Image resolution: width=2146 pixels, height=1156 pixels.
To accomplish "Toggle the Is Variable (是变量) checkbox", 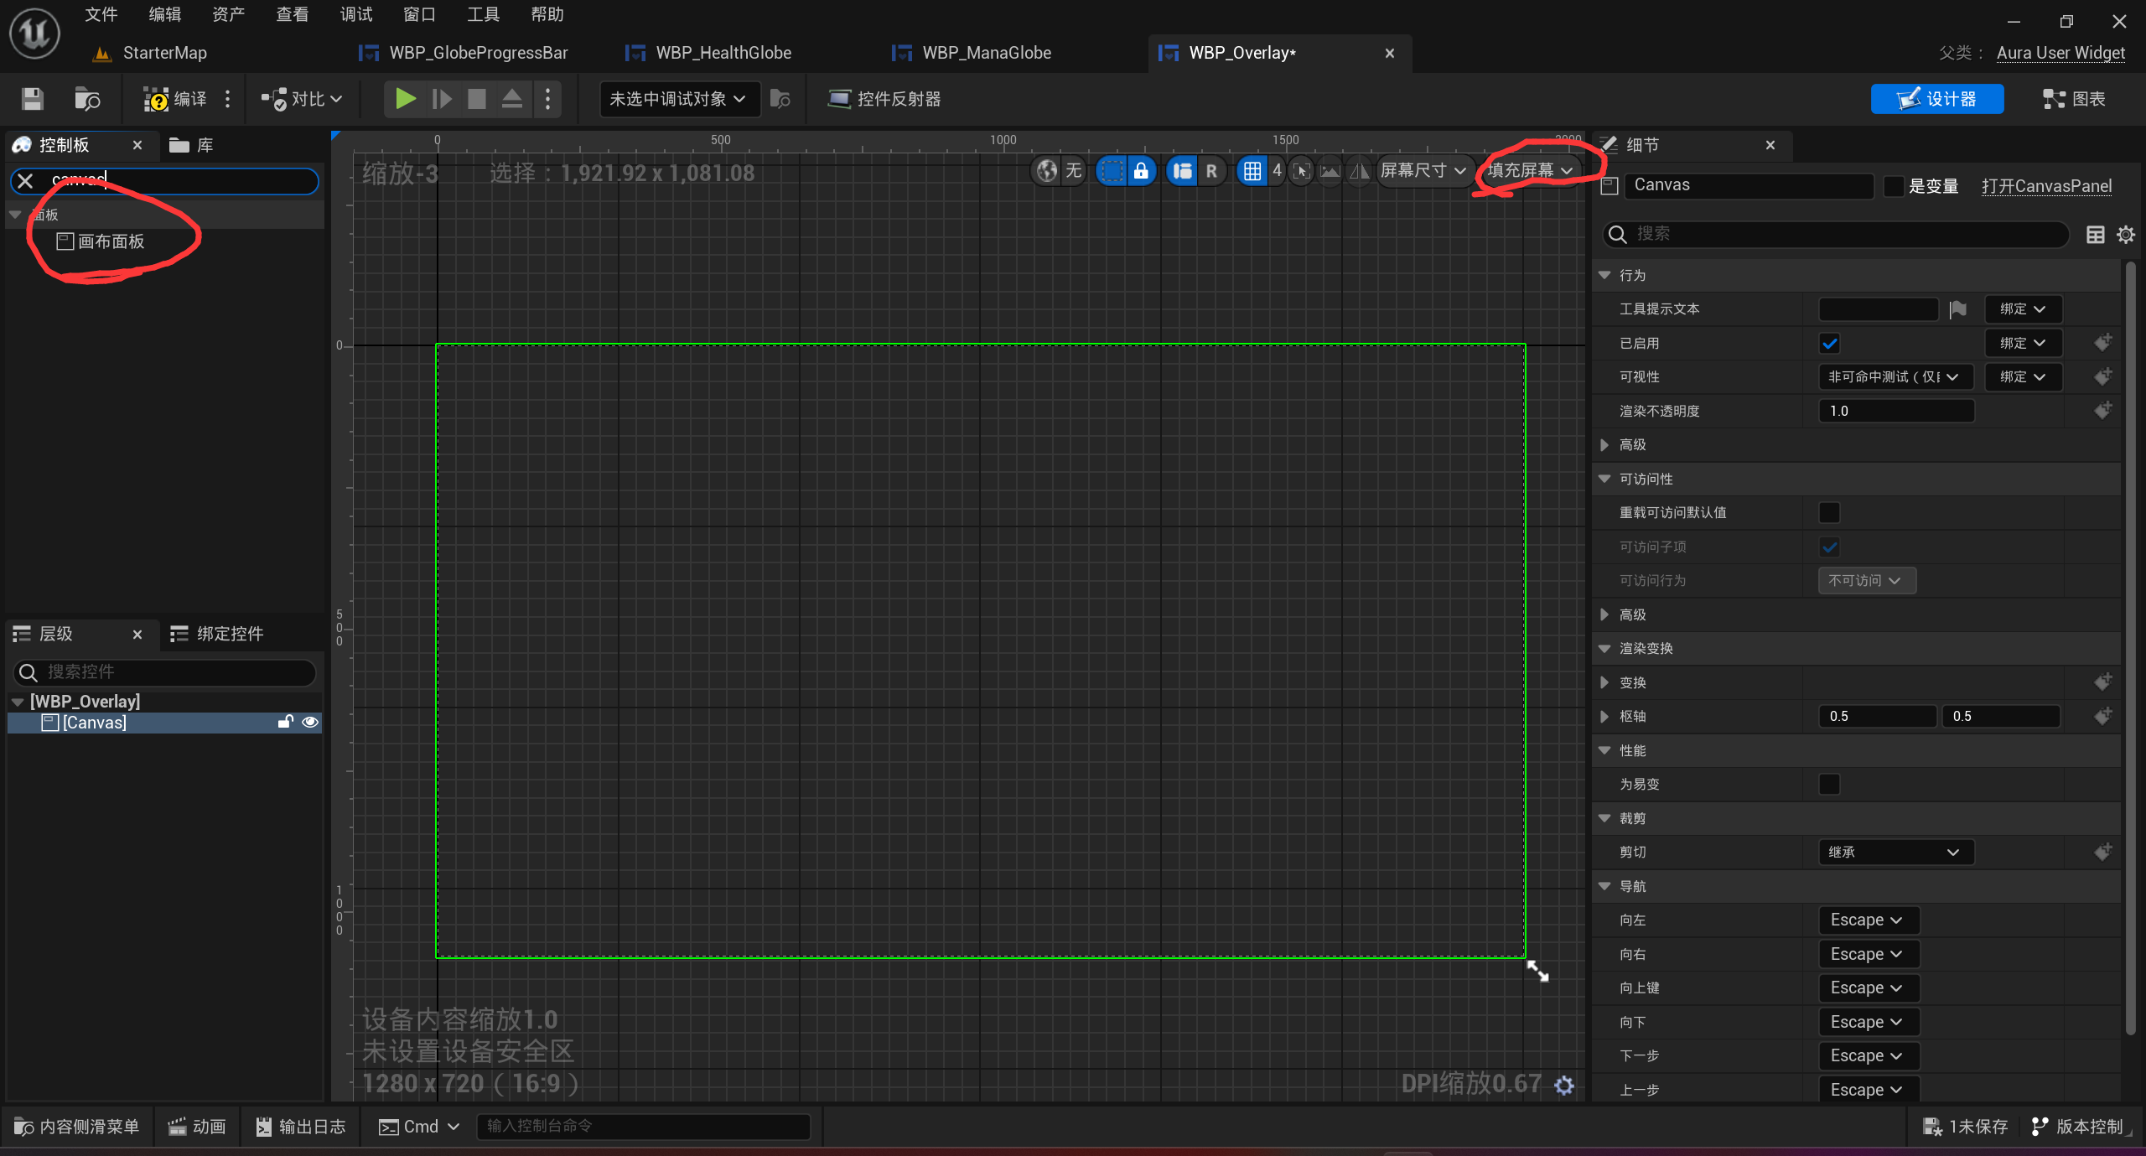I will [x=1893, y=186].
